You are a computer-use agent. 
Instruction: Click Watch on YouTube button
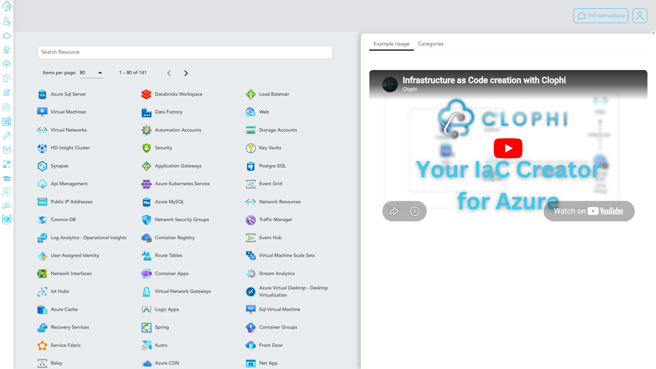tap(589, 211)
